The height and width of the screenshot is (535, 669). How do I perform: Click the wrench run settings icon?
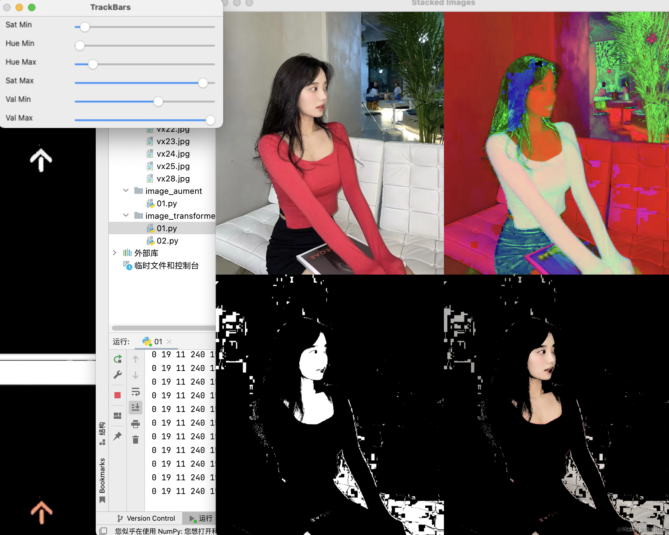click(118, 375)
